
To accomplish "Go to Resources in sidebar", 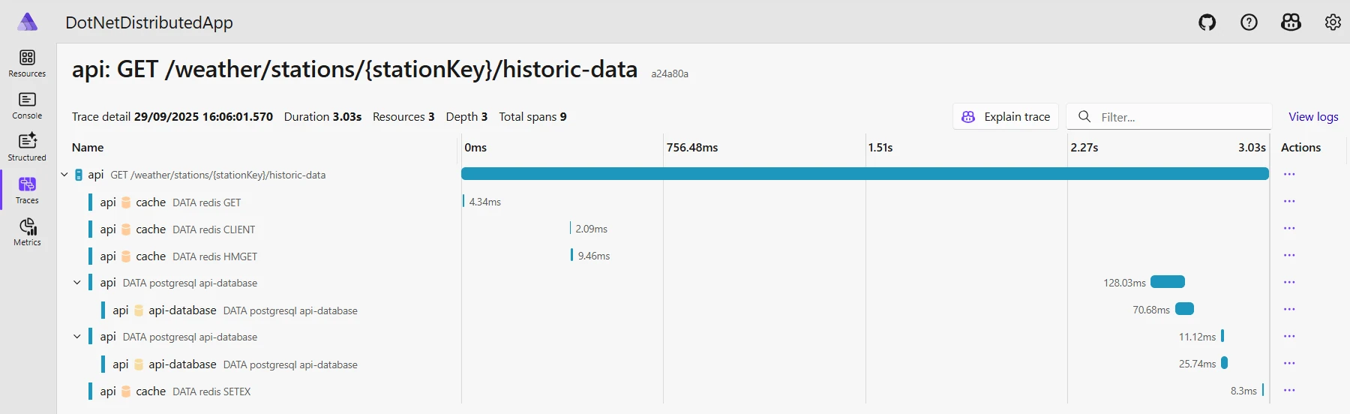I will coord(27,63).
